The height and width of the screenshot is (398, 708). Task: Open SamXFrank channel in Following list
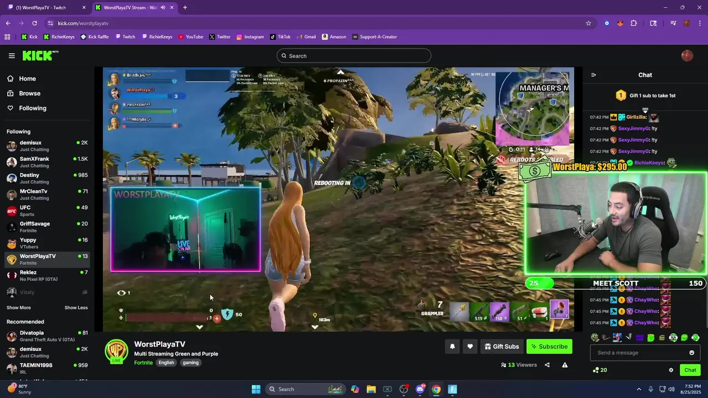[x=47, y=162]
